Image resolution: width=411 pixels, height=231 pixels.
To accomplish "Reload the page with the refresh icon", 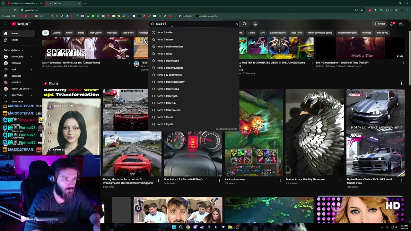I will 15,10.
